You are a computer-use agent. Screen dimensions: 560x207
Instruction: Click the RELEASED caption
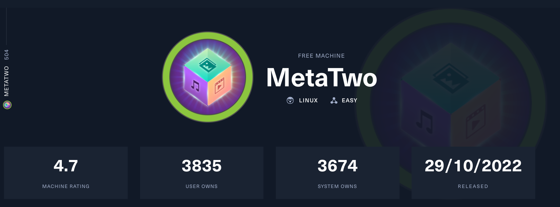pyautogui.click(x=473, y=186)
